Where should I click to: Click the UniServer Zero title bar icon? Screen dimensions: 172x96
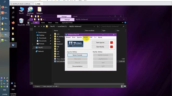(x=66, y=35)
